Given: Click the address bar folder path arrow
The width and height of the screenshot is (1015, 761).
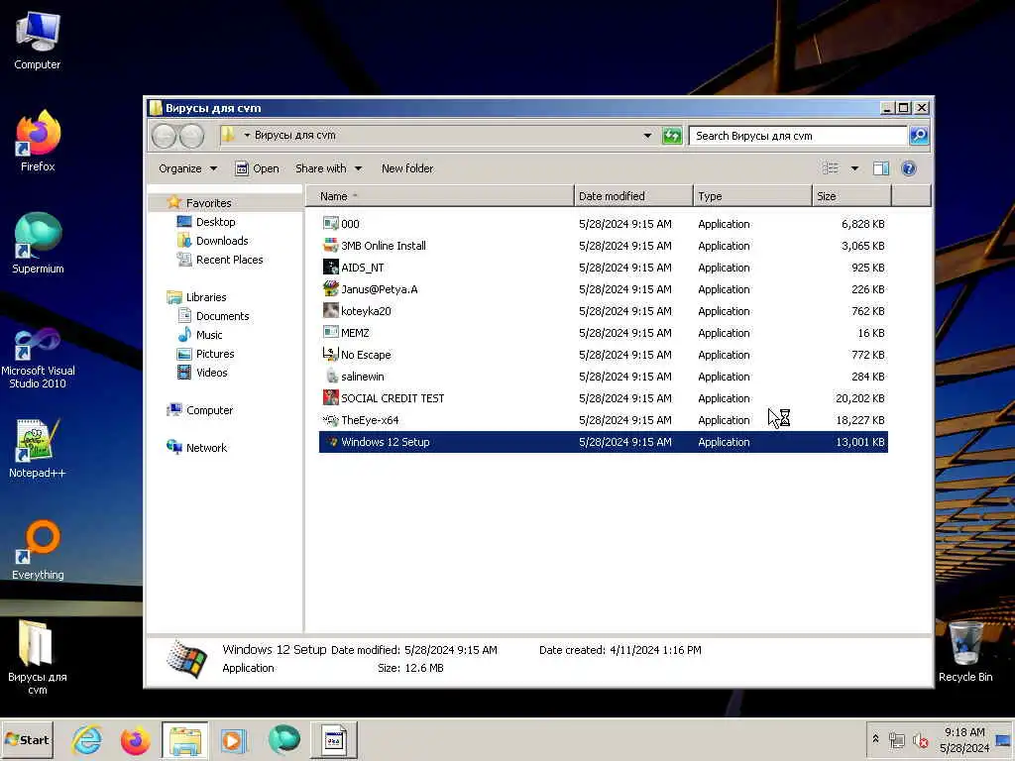Looking at the screenshot, I should click(x=247, y=135).
